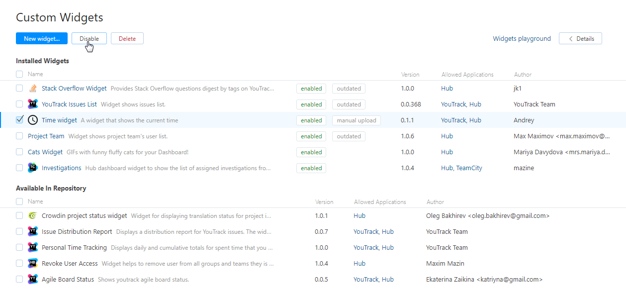Viewport: 626px width, 303px height.
Task: Click the Crowdin project status widget icon
Action: 33,216
